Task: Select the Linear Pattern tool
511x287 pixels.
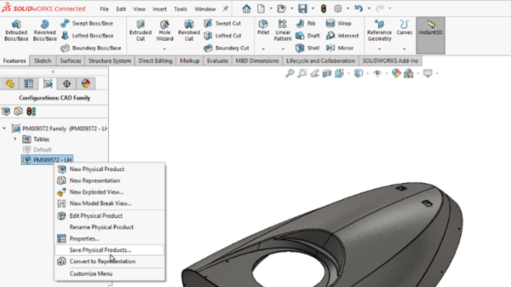Action: [x=283, y=31]
